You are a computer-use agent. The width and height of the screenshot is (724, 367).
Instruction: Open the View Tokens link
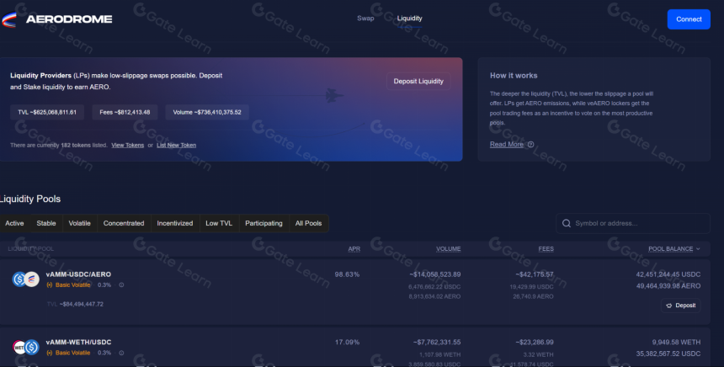coord(127,145)
